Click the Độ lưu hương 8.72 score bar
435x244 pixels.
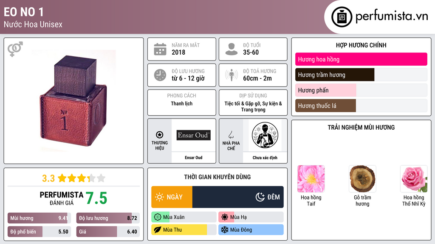pos(108,218)
